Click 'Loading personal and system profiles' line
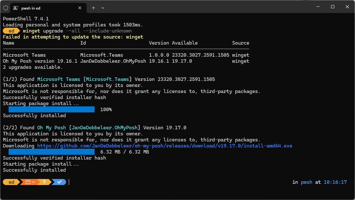The width and height of the screenshot is (355, 200). [73, 25]
